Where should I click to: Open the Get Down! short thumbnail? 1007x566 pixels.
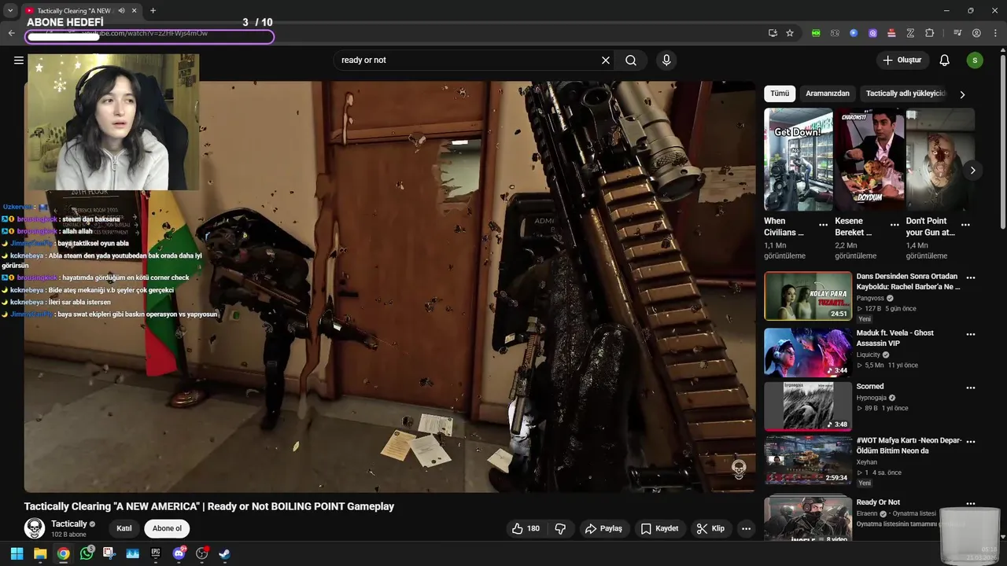coord(798,160)
